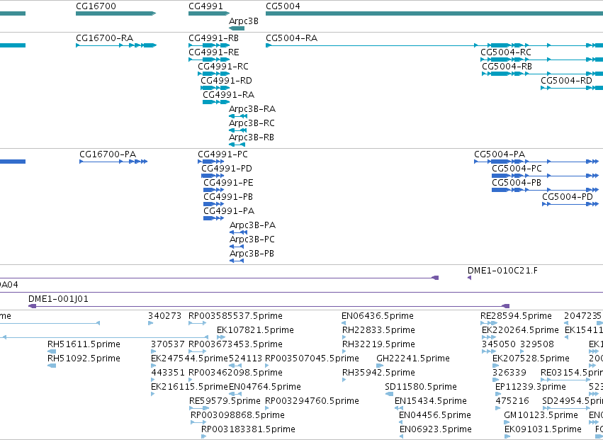Click EST RH51611.5prime
This screenshot has width=603, height=440.
pos(84,344)
